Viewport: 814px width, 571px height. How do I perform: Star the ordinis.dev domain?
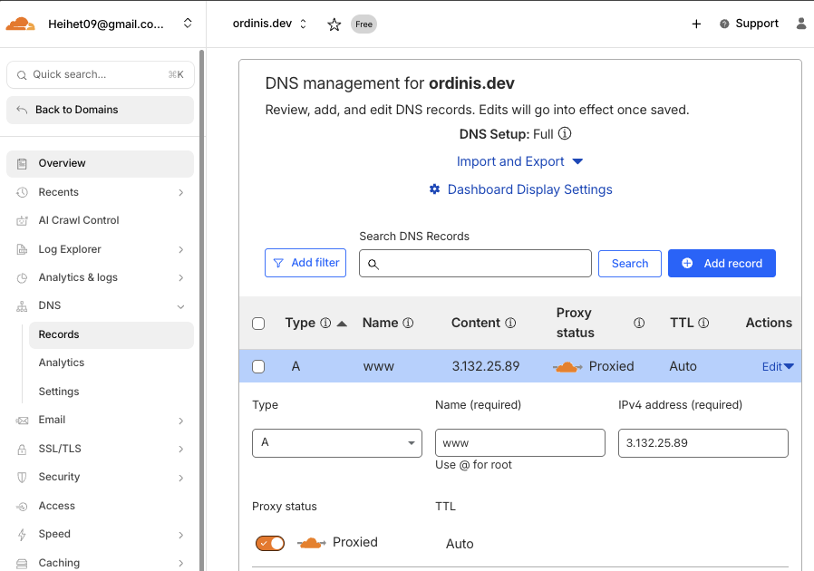pyautogui.click(x=334, y=24)
